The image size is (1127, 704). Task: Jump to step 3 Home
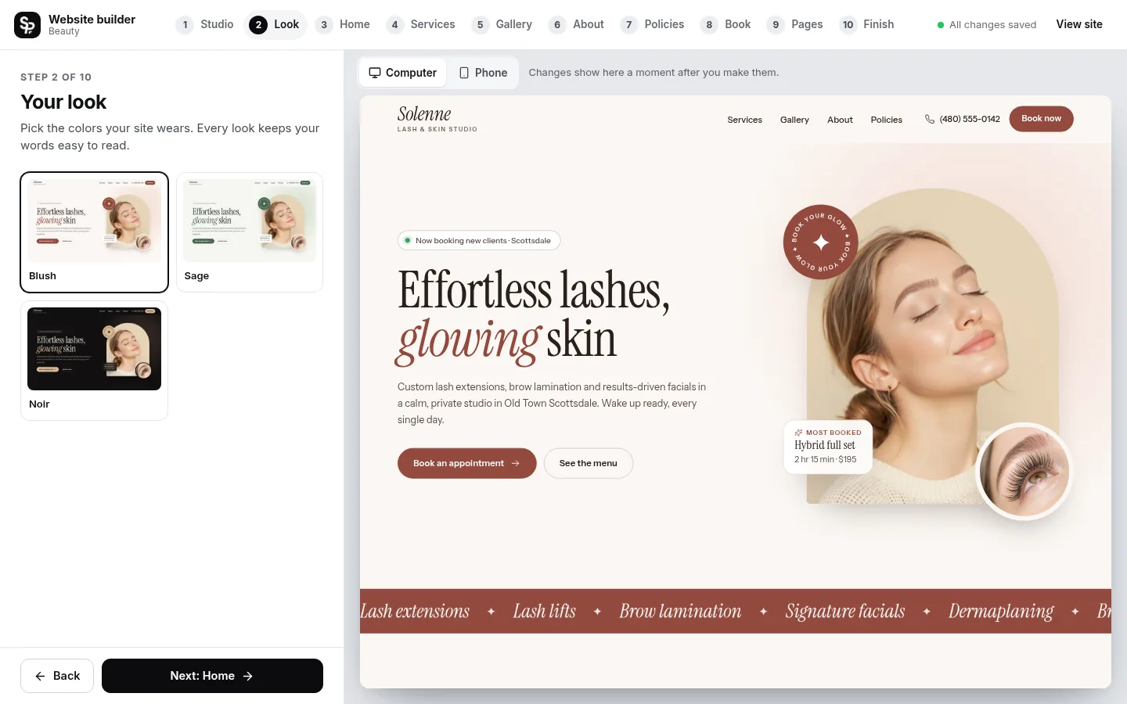point(344,24)
